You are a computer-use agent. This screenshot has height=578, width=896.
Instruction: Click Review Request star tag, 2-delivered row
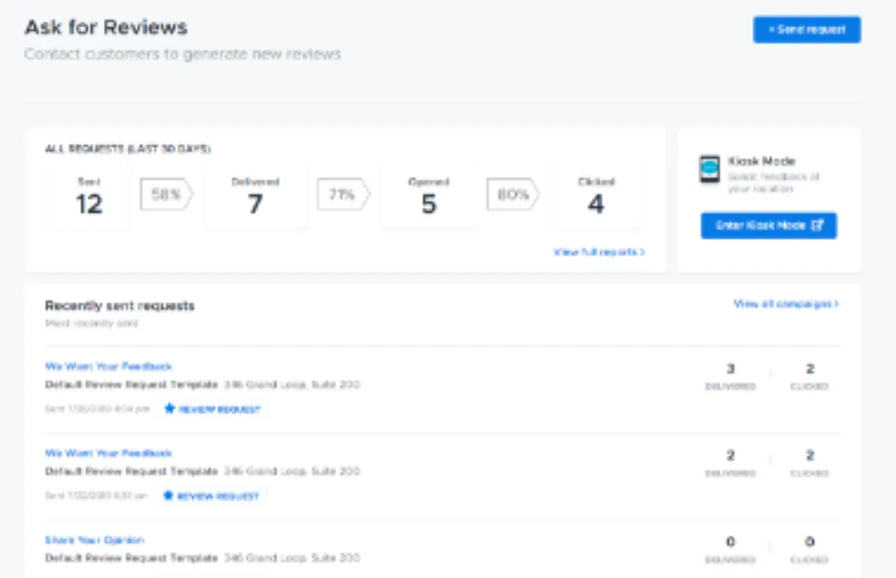(211, 496)
